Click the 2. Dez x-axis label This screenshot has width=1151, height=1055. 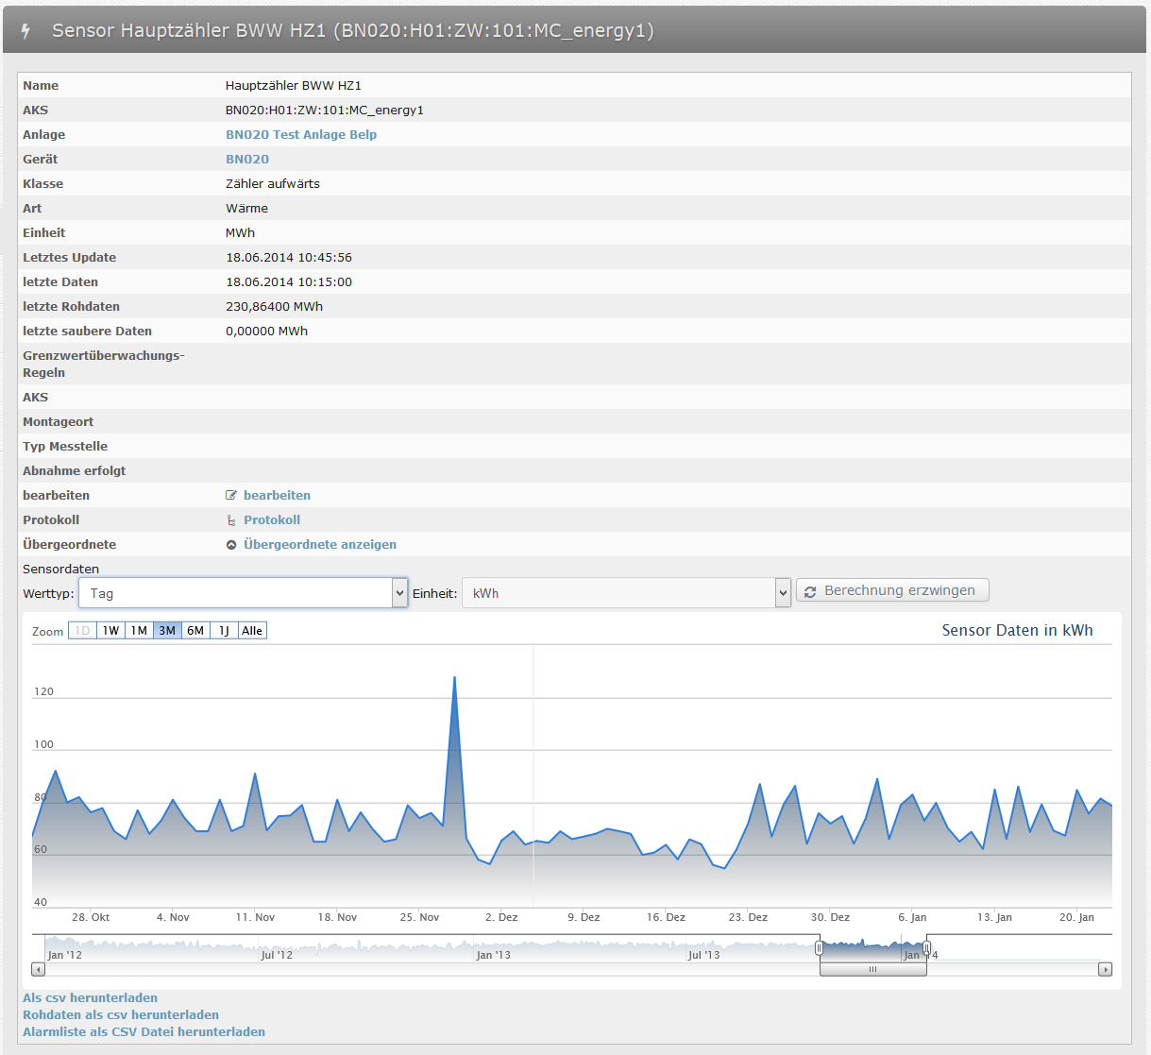[x=501, y=917]
